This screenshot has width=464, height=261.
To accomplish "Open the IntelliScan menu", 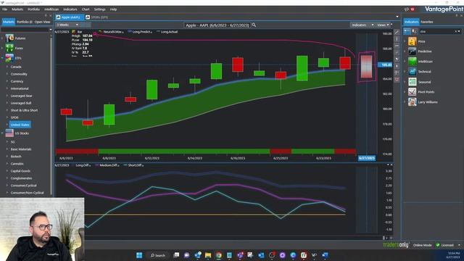I will click(51, 9).
